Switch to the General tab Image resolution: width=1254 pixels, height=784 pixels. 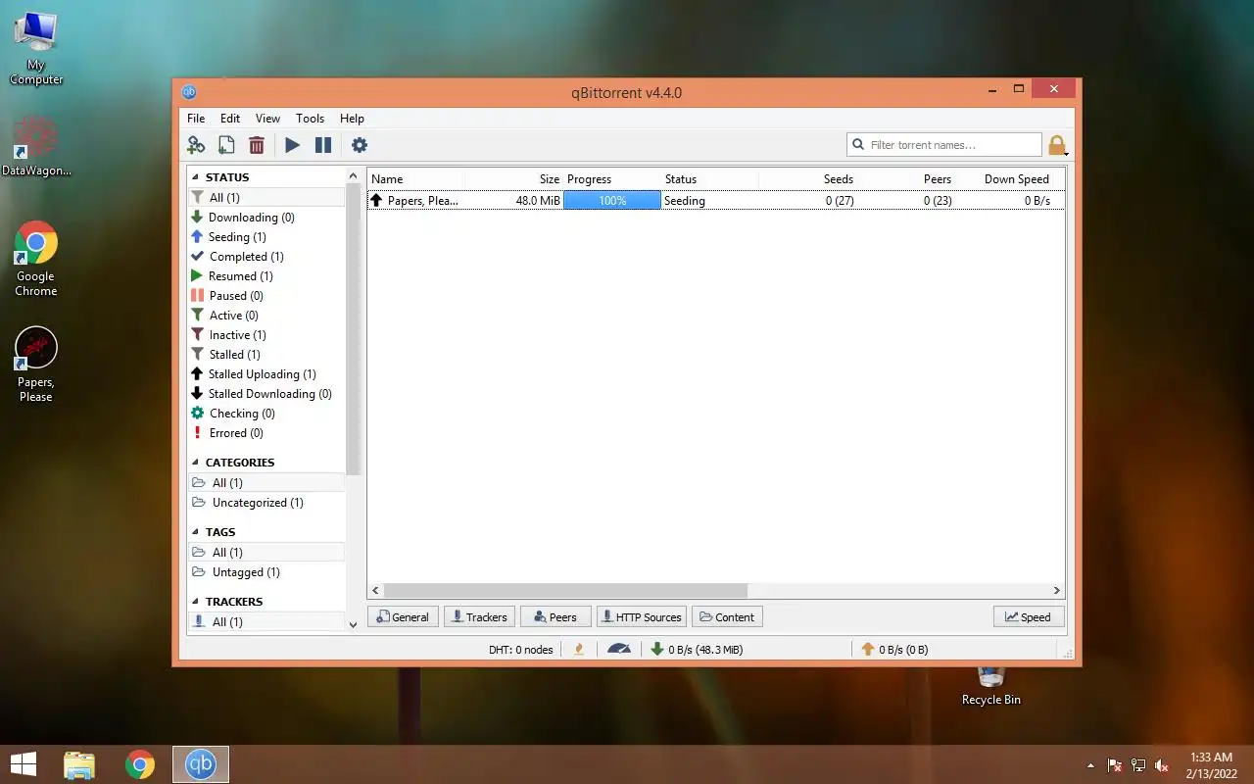403,617
